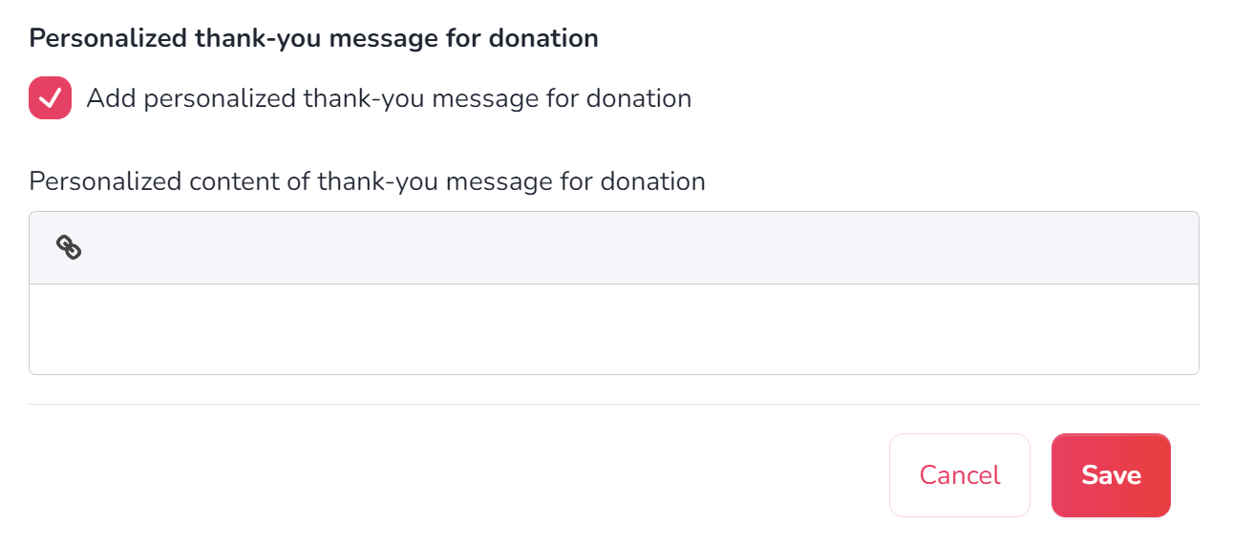Place cursor in the blank message content box

point(614,329)
